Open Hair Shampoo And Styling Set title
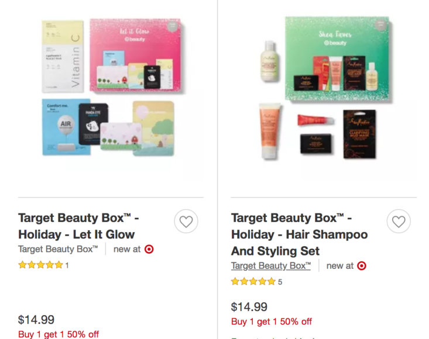The height and width of the screenshot is (339, 429). [x=299, y=234]
